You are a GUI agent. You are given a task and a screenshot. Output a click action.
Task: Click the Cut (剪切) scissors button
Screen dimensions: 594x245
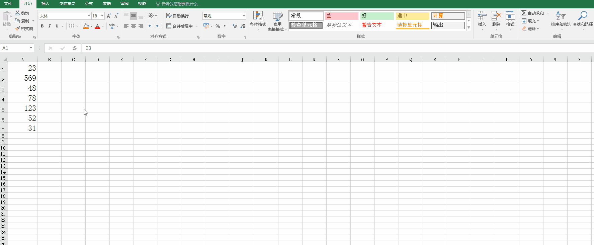click(x=22, y=13)
